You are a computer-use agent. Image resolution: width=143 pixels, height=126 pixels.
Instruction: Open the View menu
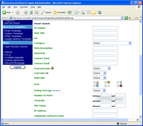[15, 7]
